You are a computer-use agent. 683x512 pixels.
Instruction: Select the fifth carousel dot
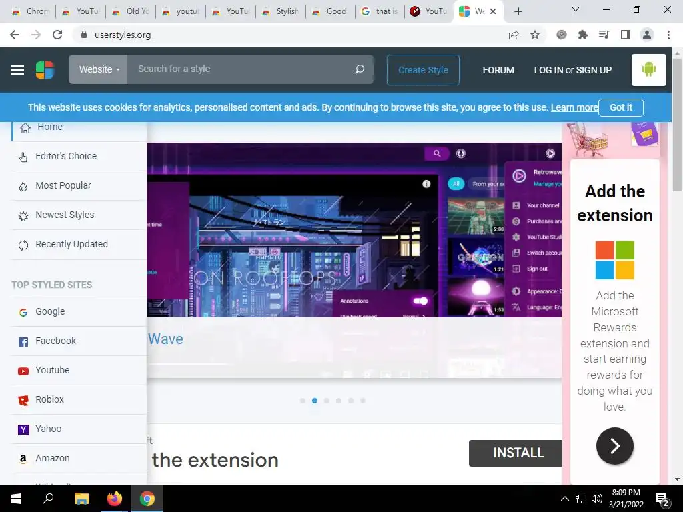(351, 401)
